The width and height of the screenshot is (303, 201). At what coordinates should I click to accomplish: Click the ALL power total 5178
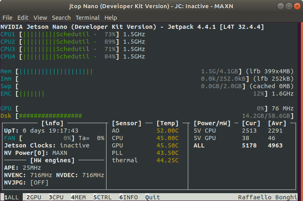[x=249, y=145]
